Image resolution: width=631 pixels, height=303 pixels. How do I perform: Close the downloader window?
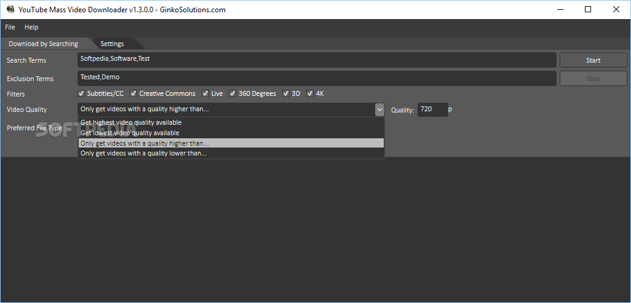coord(616,10)
